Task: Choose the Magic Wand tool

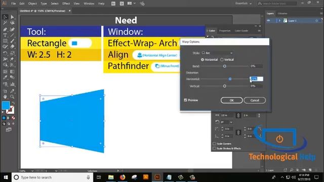Action: tap(5, 23)
